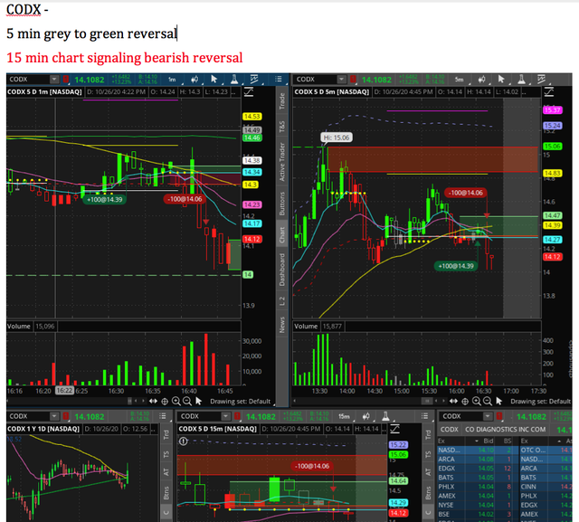Open list menu icon on 1m chart toolbar
Viewport: 579px width, 522px height.
pyautogui.click(x=279, y=79)
